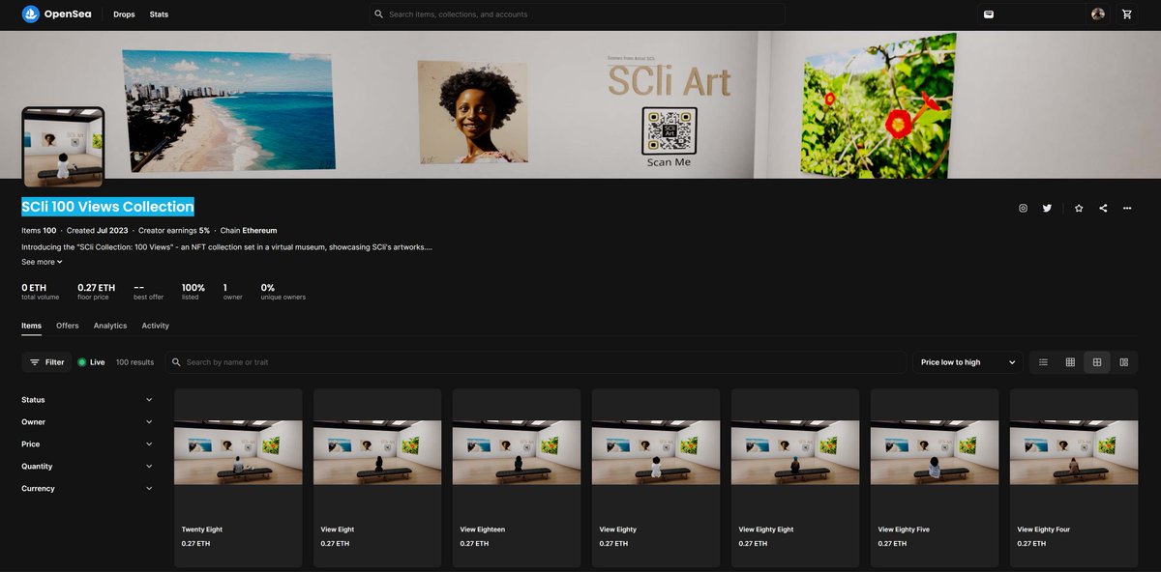Screen dimensions: 1161x572
Task: Open the collection's Twitter link
Action: (1047, 208)
